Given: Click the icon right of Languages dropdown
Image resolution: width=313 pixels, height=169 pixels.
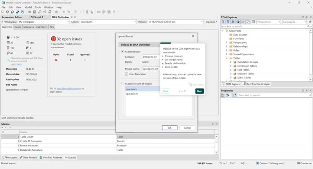Looking at the screenshot, I should (x=310, y=22).
